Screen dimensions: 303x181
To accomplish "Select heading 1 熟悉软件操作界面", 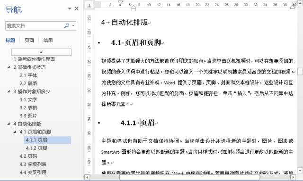I will [x=34, y=59].
